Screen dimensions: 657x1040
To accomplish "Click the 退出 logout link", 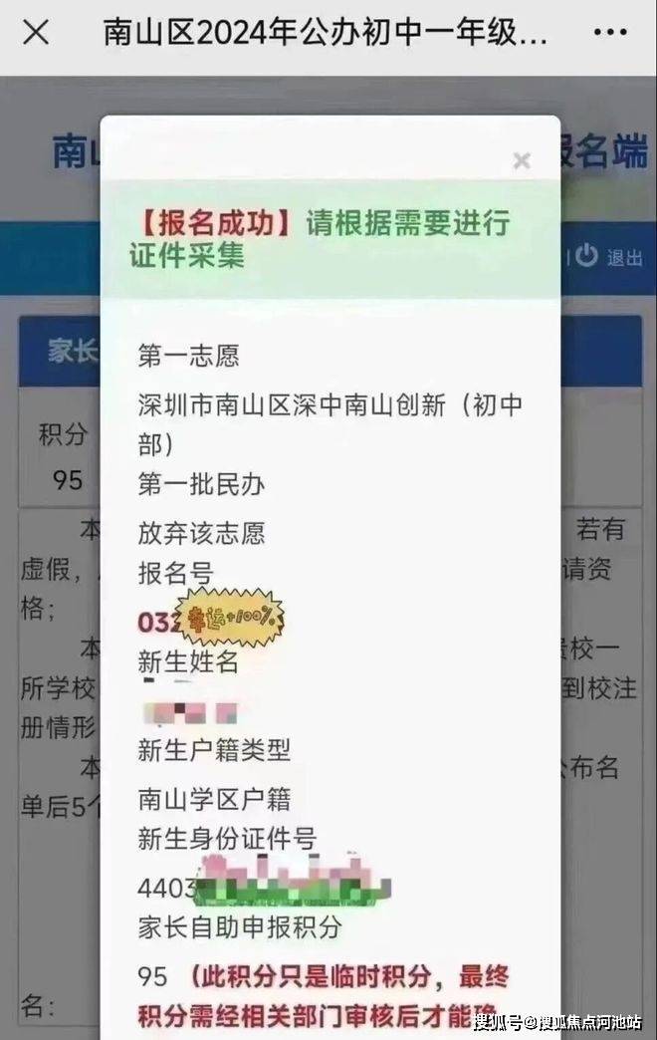I will coord(624,257).
